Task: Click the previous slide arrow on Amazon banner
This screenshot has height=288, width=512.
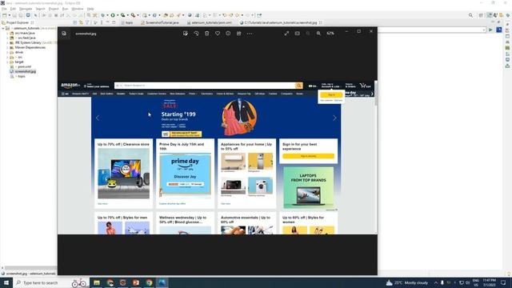Action: point(98,118)
